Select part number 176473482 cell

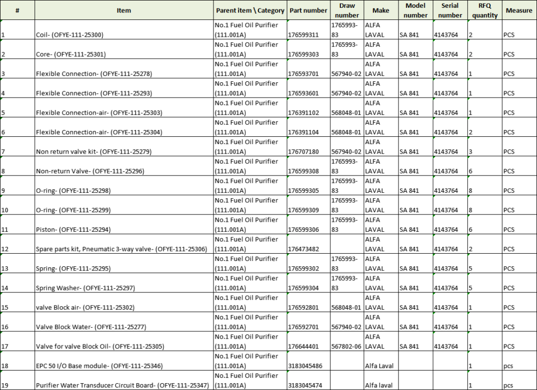(x=308, y=249)
